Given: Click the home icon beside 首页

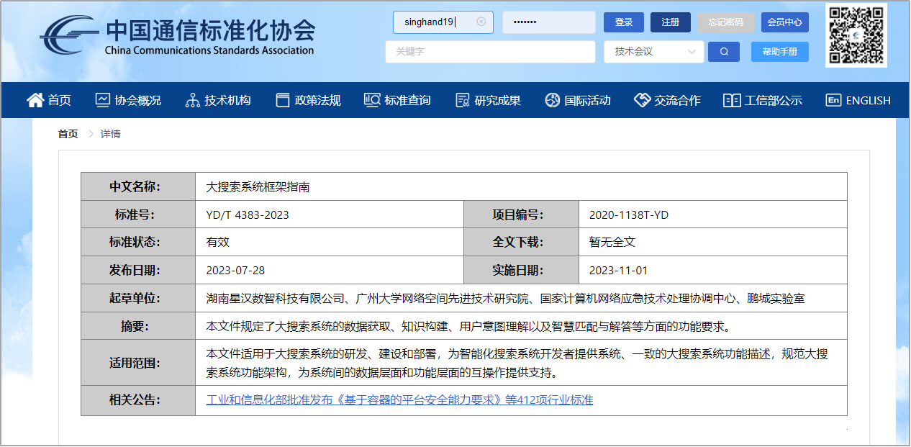Looking at the screenshot, I should [x=35, y=100].
